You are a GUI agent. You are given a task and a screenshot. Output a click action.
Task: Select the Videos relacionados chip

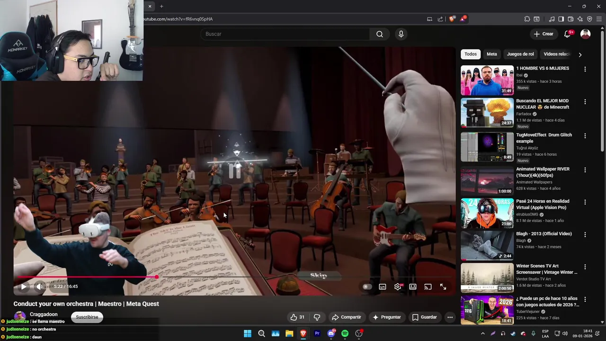point(557,54)
